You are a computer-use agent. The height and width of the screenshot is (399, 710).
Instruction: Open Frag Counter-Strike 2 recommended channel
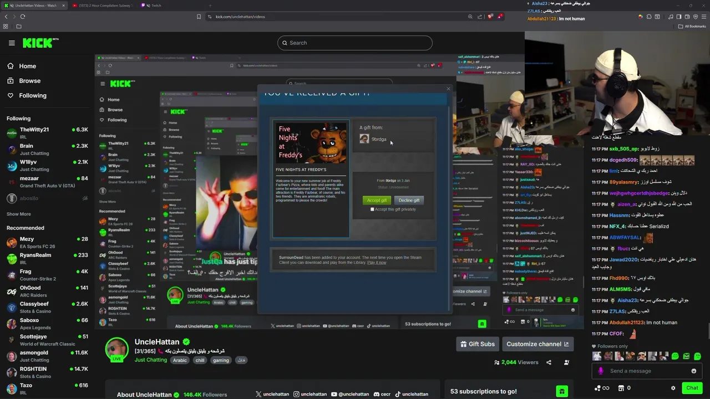coord(47,275)
